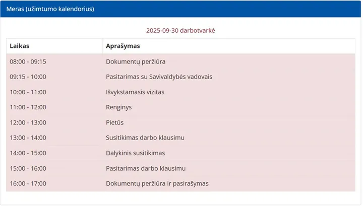
Task: Click 'Pasitarimas darbo klausimu' entry
Action: [146, 168]
